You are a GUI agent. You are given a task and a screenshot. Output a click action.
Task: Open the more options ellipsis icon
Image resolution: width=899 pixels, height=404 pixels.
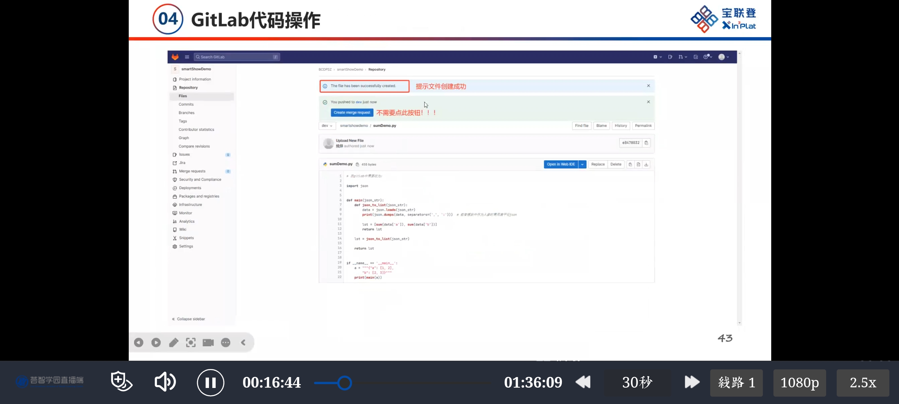(x=226, y=343)
